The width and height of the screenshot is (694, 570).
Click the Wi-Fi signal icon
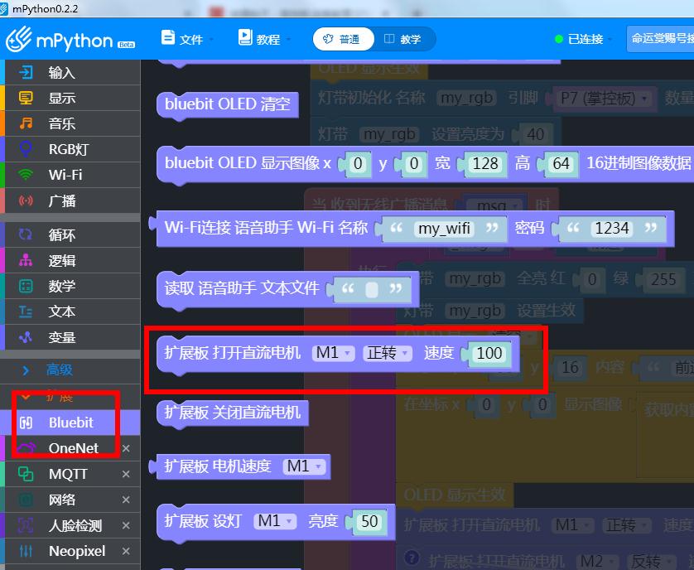pyautogui.click(x=26, y=175)
